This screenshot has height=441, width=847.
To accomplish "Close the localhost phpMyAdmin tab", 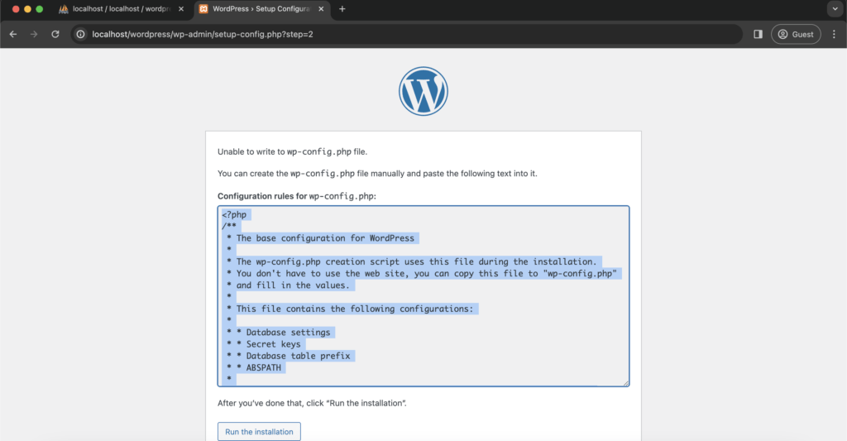I will [181, 8].
